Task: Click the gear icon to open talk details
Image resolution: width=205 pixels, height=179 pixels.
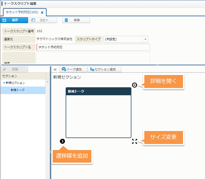Action: (x=134, y=85)
